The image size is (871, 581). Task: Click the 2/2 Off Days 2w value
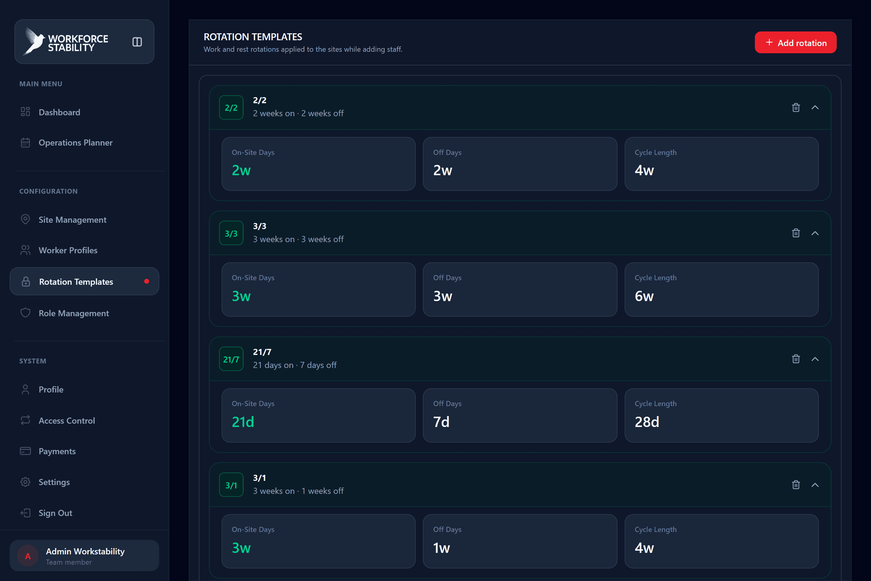442,170
